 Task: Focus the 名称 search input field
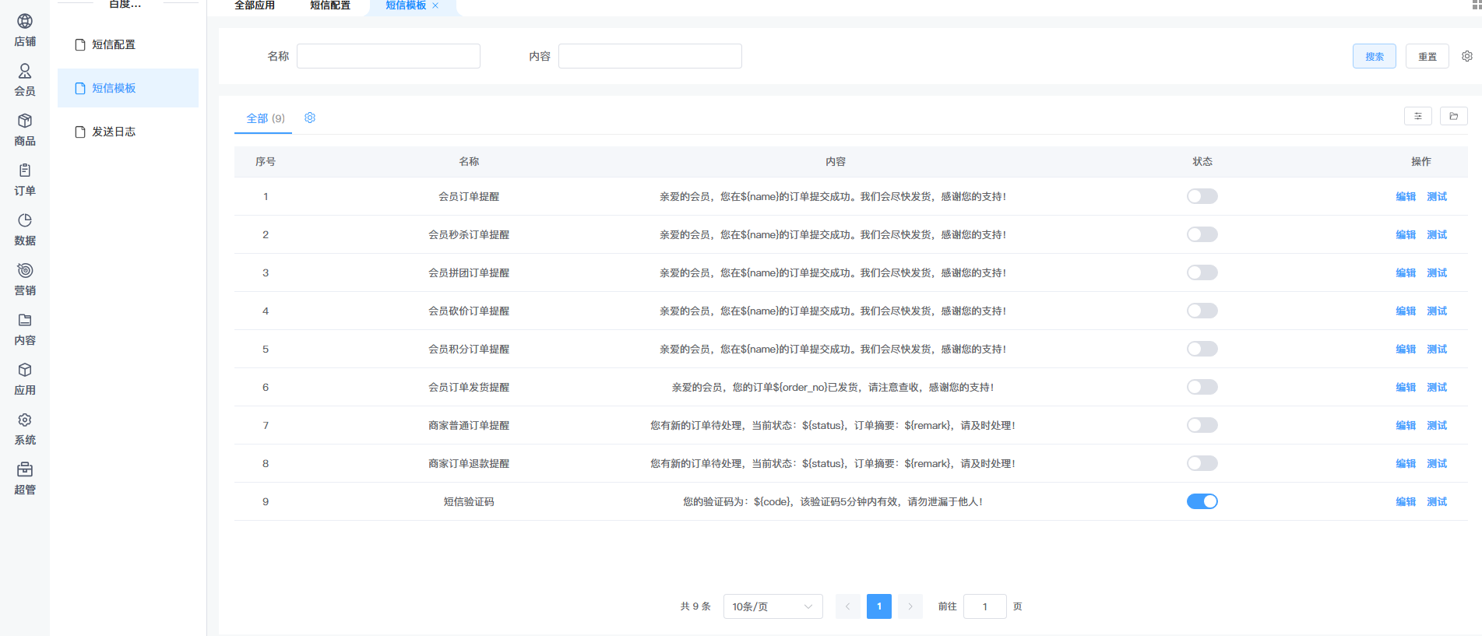point(389,56)
